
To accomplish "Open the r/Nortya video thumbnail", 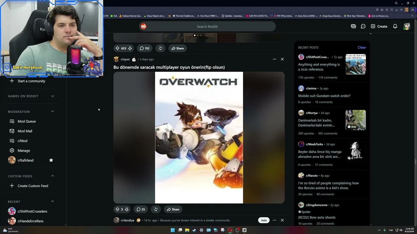I will pos(356,120).
